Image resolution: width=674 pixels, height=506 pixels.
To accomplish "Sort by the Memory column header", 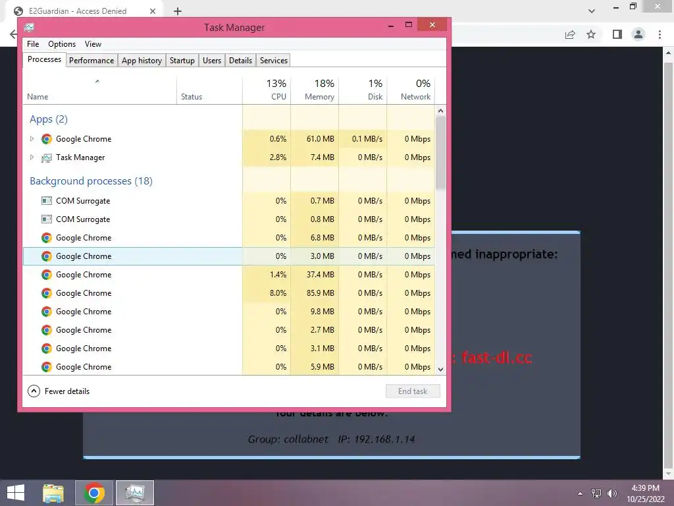I will point(315,90).
